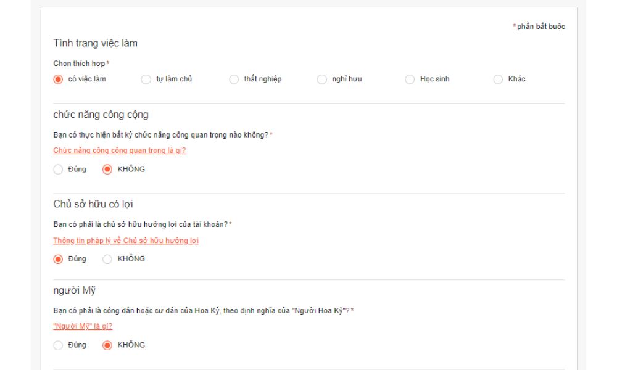617x370 pixels.
Task: Select 'KHÔNG' for important public function question
Action: (x=107, y=170)
